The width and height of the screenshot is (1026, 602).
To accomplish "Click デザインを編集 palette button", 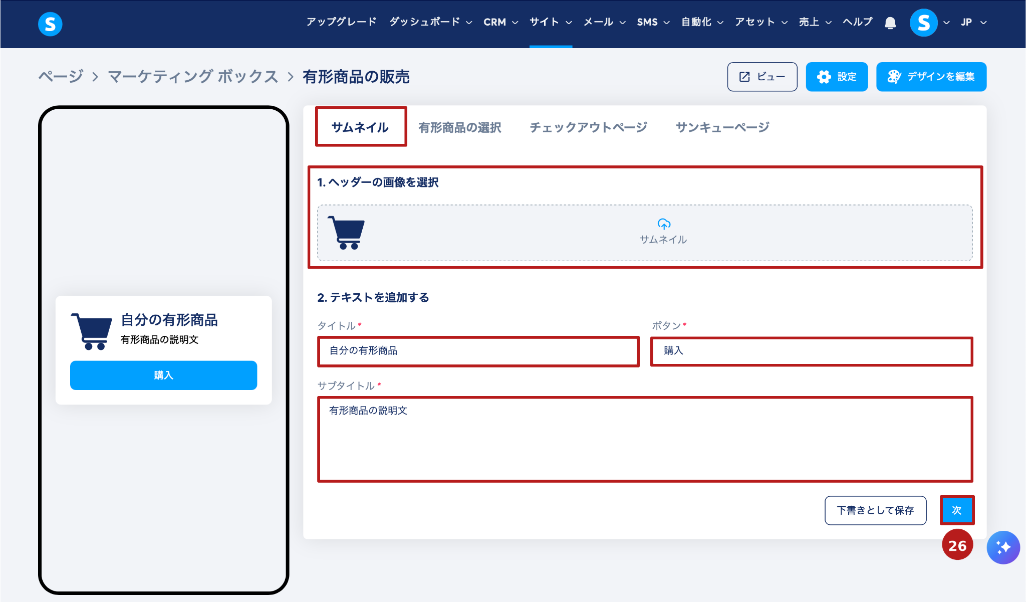I will [x=931, y=77].
